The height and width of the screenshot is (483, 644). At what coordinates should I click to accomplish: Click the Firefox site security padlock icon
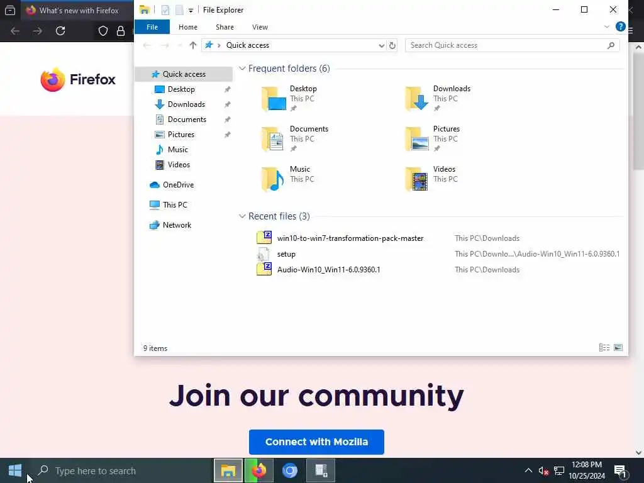click(120, 31)
